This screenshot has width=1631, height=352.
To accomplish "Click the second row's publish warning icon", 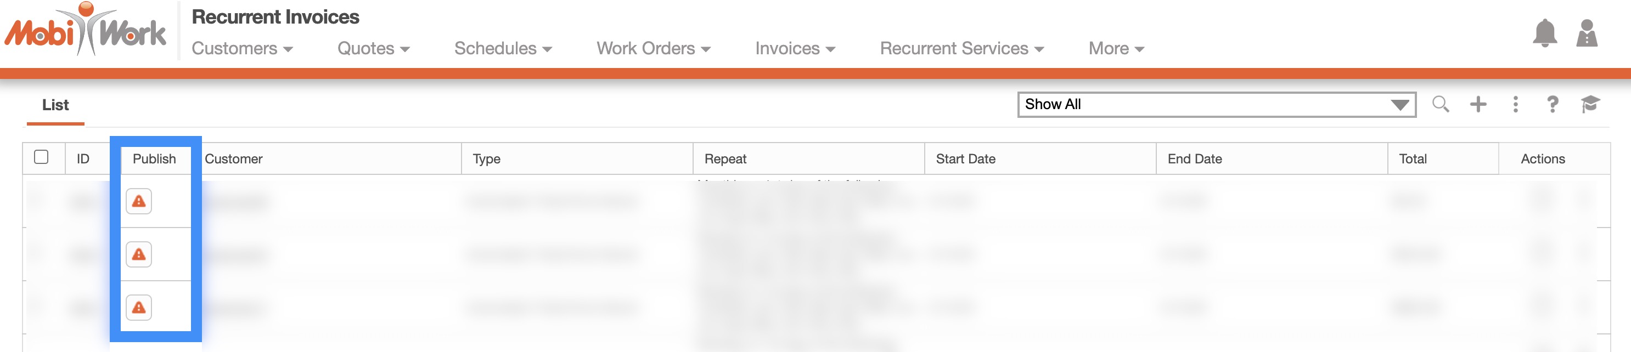I will pos(139,254).
